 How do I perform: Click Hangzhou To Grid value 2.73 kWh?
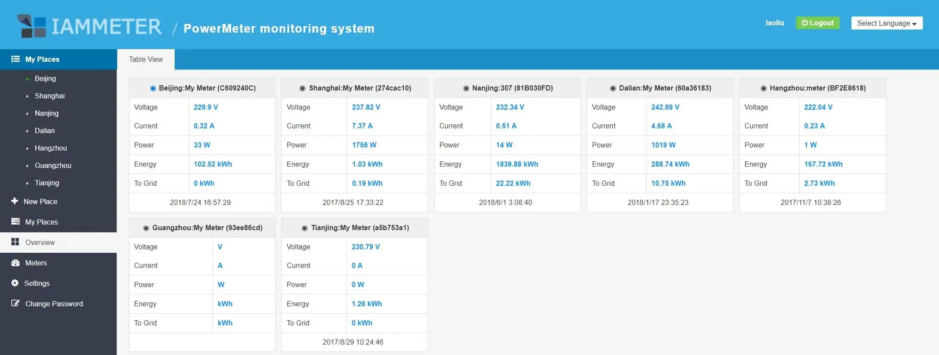point(820,183)
